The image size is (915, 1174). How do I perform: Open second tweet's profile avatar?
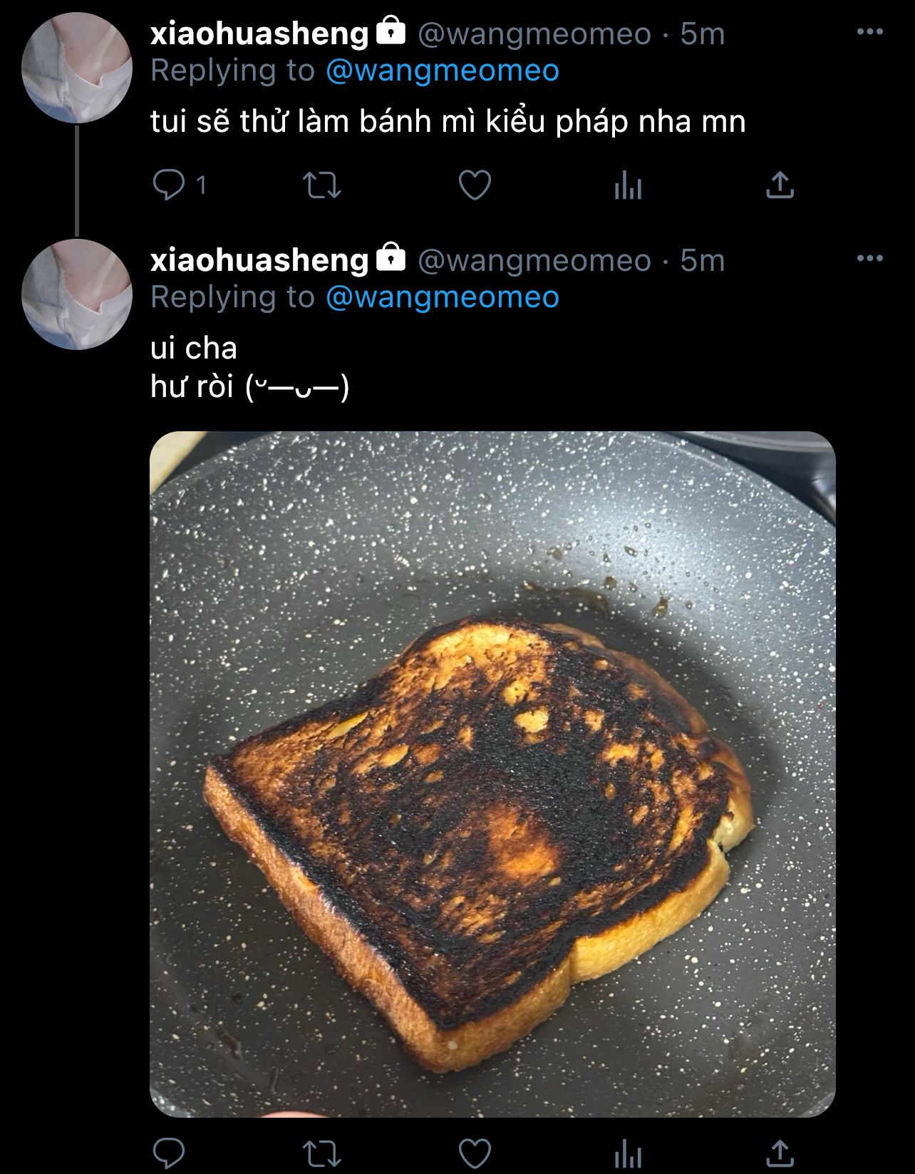(77, 294)
